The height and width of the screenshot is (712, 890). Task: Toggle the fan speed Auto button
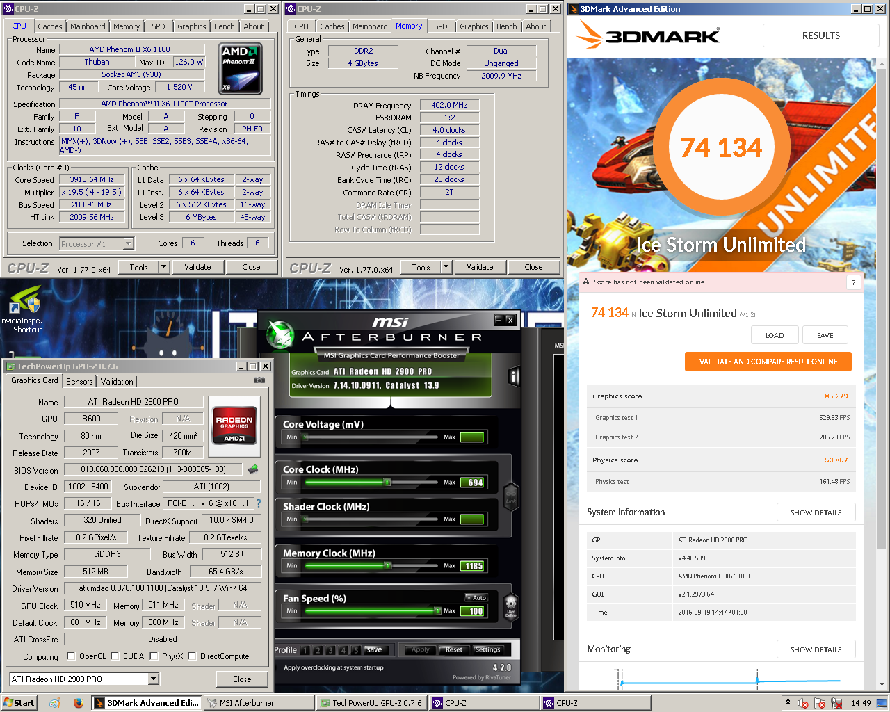(476, 598)
